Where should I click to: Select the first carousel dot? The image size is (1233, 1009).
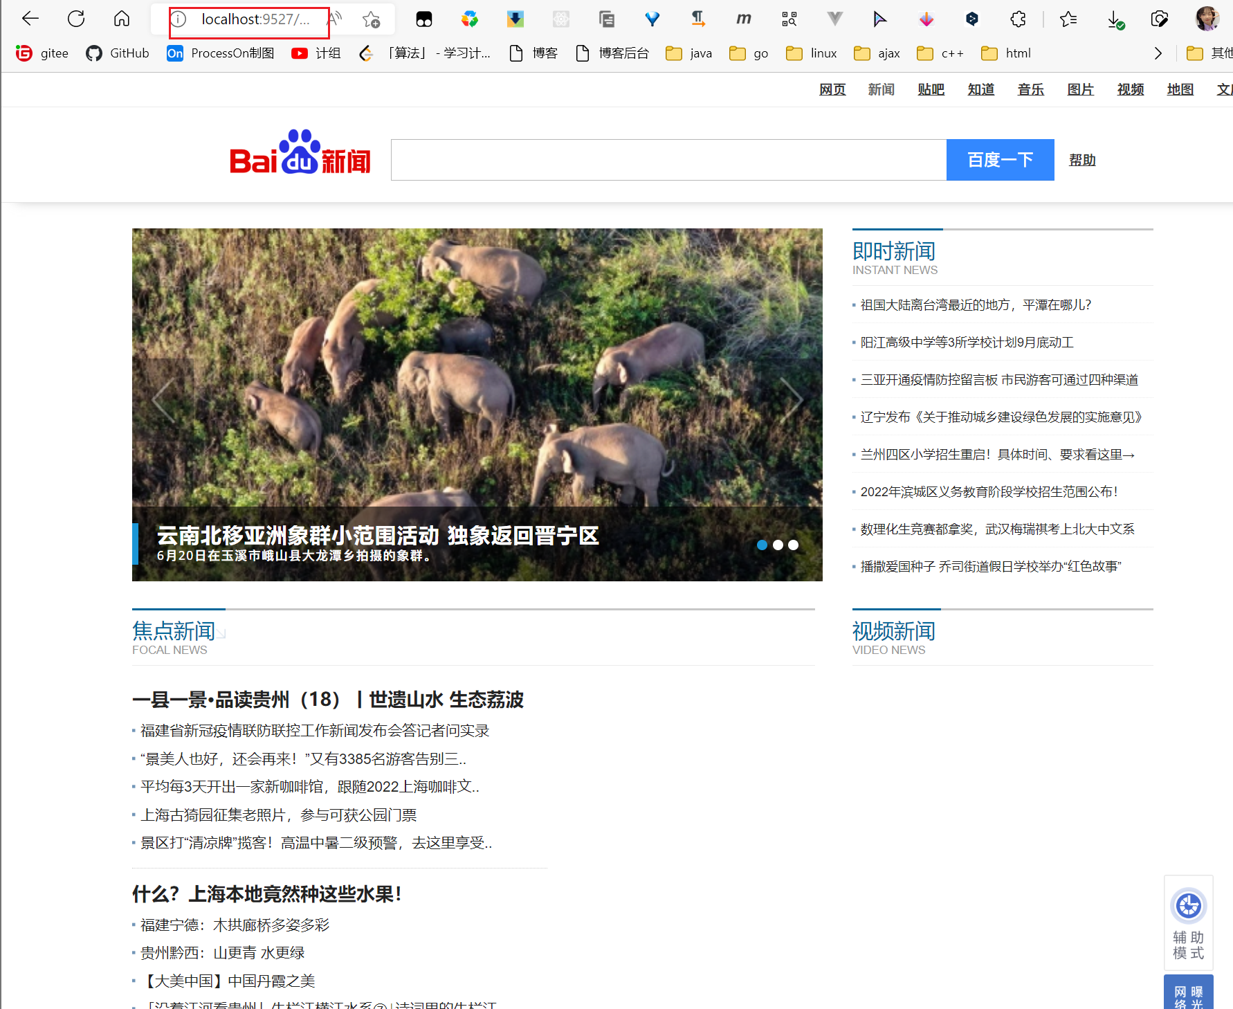pos(762,545)
